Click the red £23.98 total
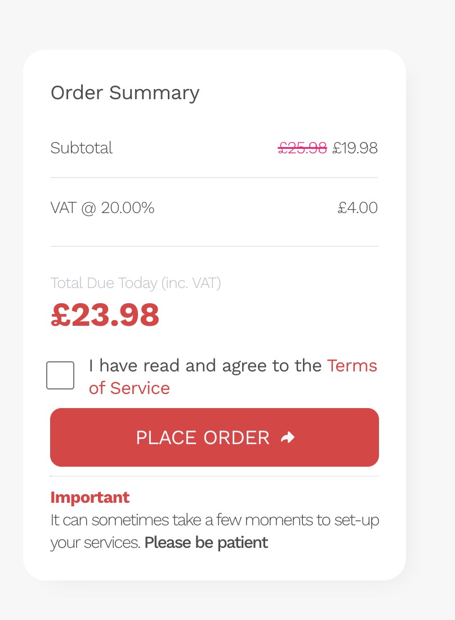This screenshot has height=620, width=455. click(105, 315)
